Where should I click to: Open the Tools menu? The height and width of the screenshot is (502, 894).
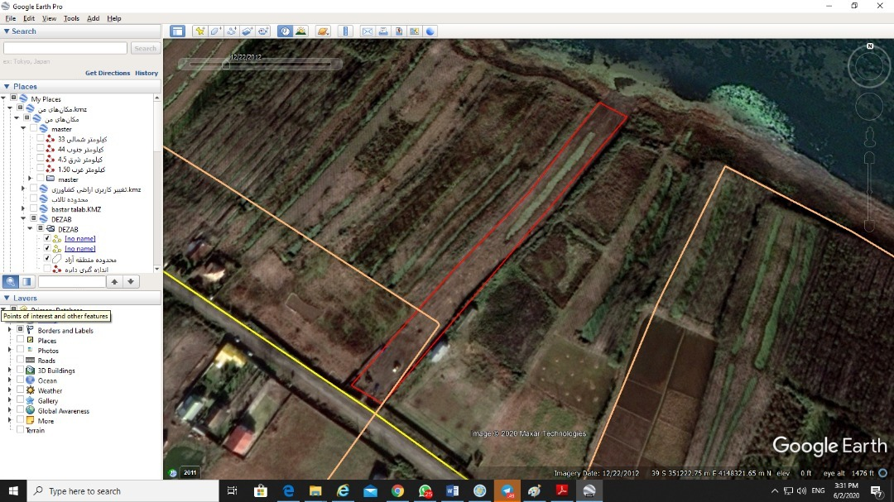click(x=71, y=18)
